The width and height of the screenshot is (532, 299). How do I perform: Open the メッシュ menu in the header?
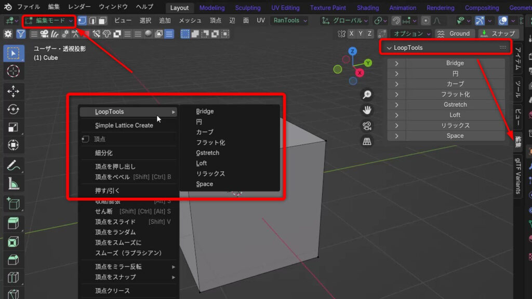pyautogui.click(x=191, y=20)
